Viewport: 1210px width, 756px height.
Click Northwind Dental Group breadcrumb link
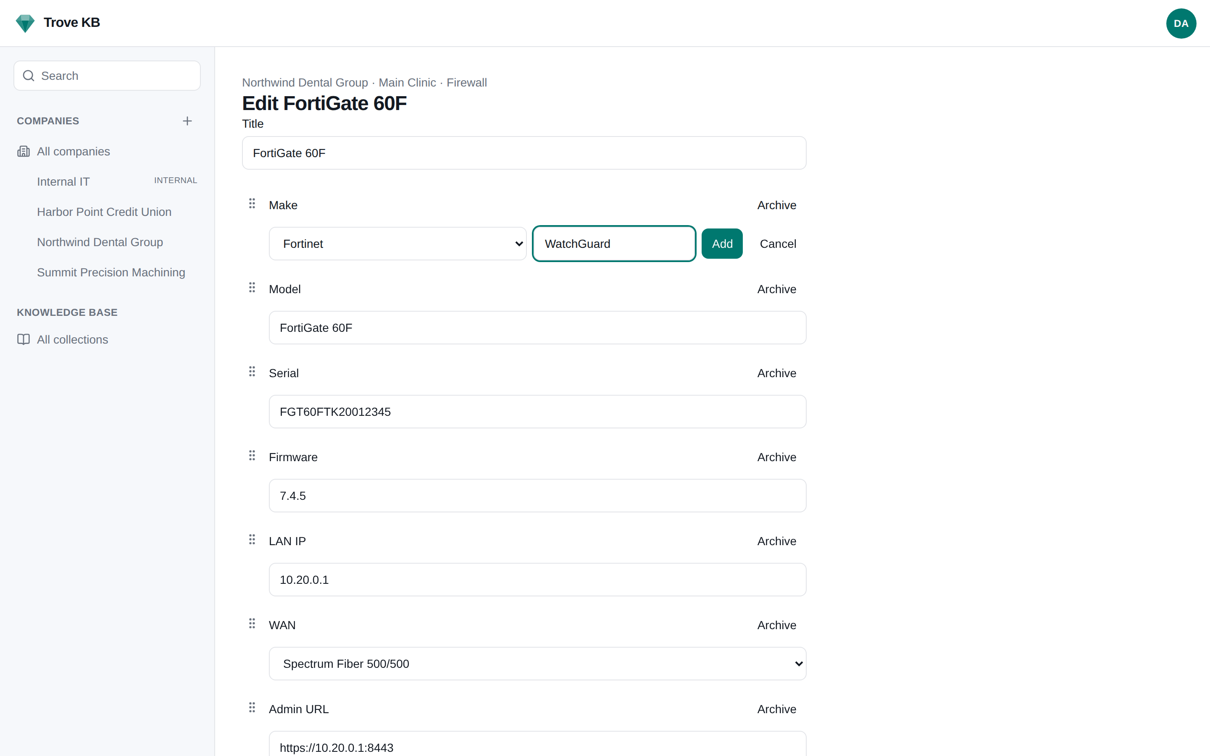tap(305, 82)
